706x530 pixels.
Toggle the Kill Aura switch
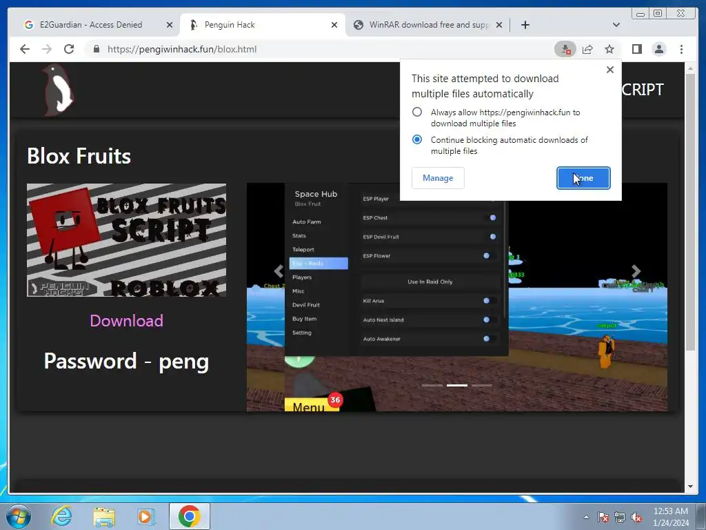coord(491,301)
